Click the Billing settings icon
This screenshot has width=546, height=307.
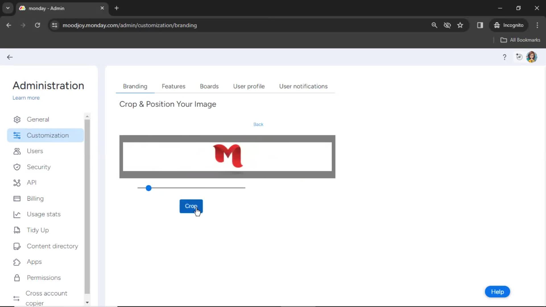16,198
